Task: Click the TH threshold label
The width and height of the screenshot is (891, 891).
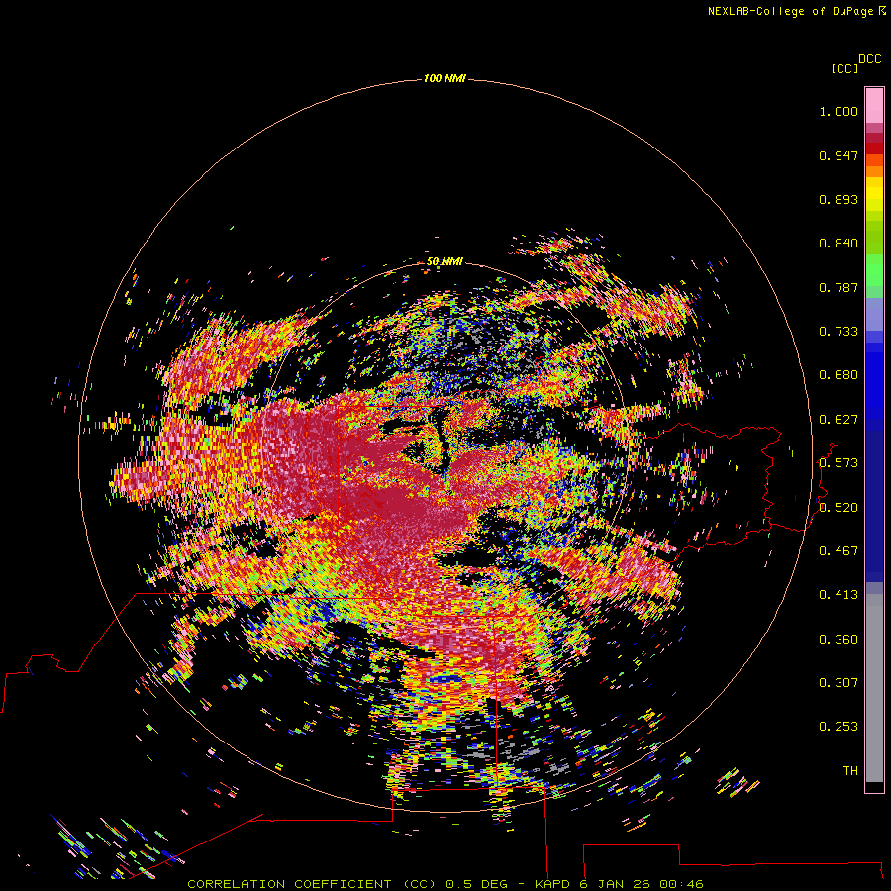Action: tap(850, 771)
